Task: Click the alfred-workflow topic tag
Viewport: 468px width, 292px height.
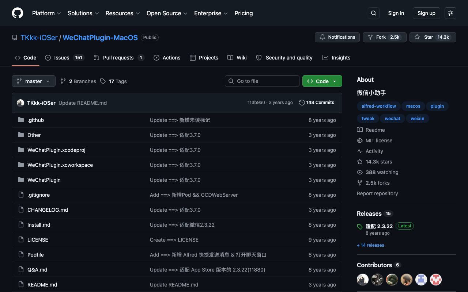Action: click(379, 106)
